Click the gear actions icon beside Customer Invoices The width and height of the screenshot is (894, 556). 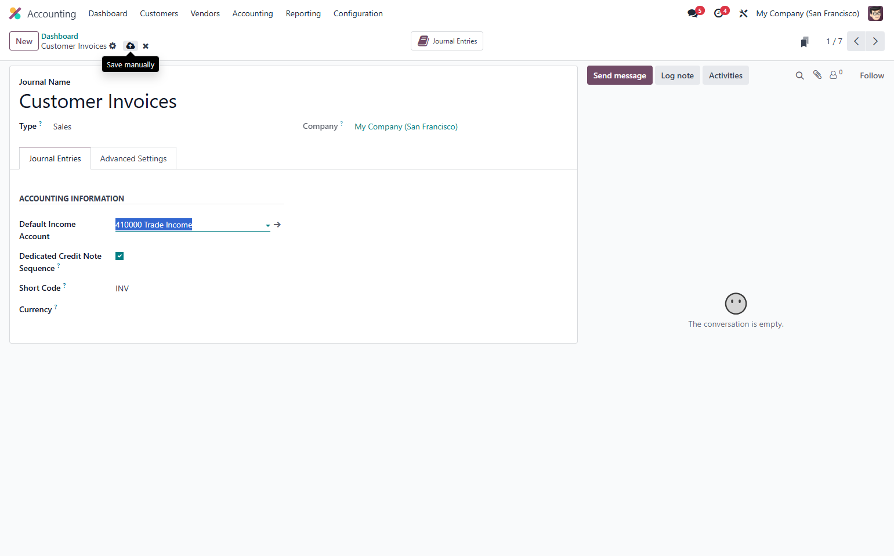(113, 46)
